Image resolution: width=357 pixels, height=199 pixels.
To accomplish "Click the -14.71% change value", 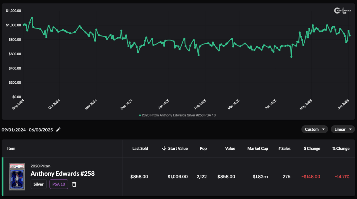I will click(342, 176).
